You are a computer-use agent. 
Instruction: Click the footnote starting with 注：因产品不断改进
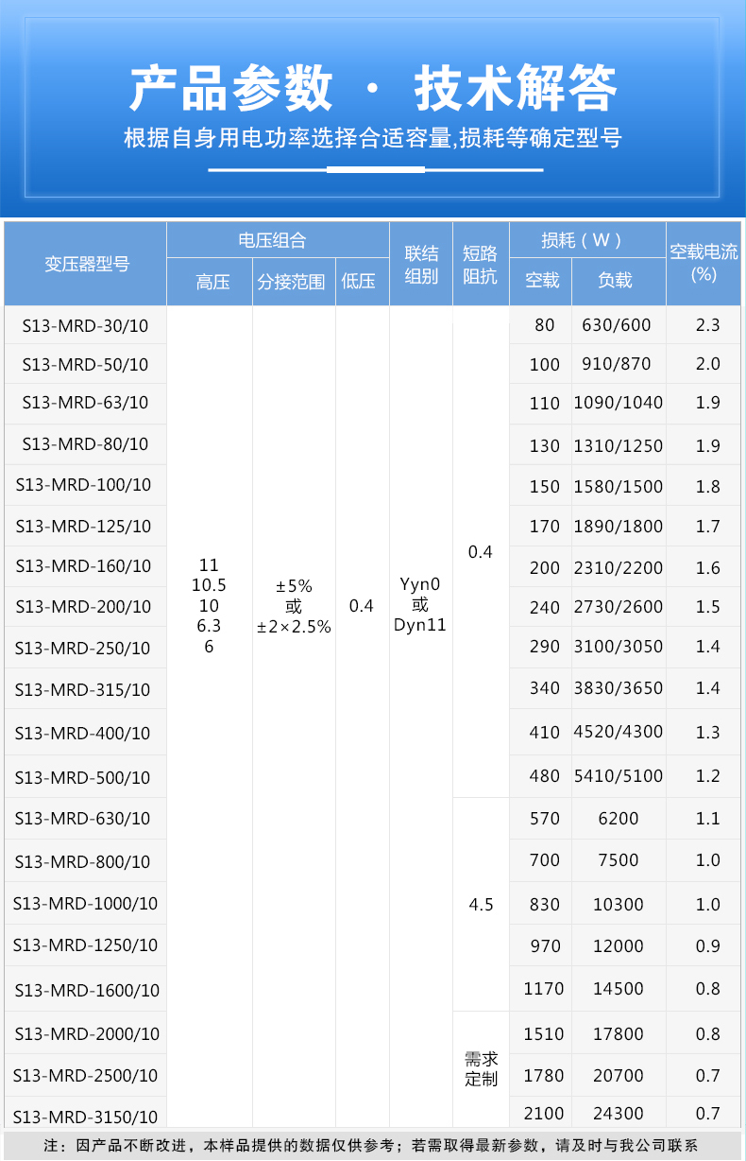coord(373,1145)
